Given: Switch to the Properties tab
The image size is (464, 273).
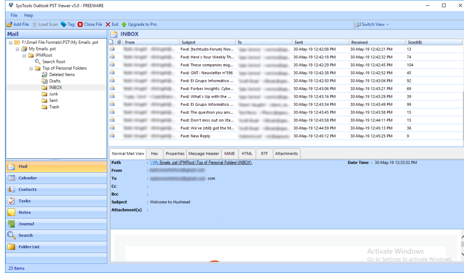Looking at the screenshot, I should [x=175, y=154].
